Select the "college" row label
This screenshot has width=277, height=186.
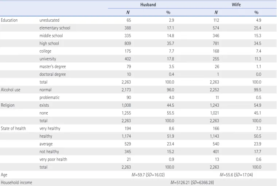coord(46,51)
